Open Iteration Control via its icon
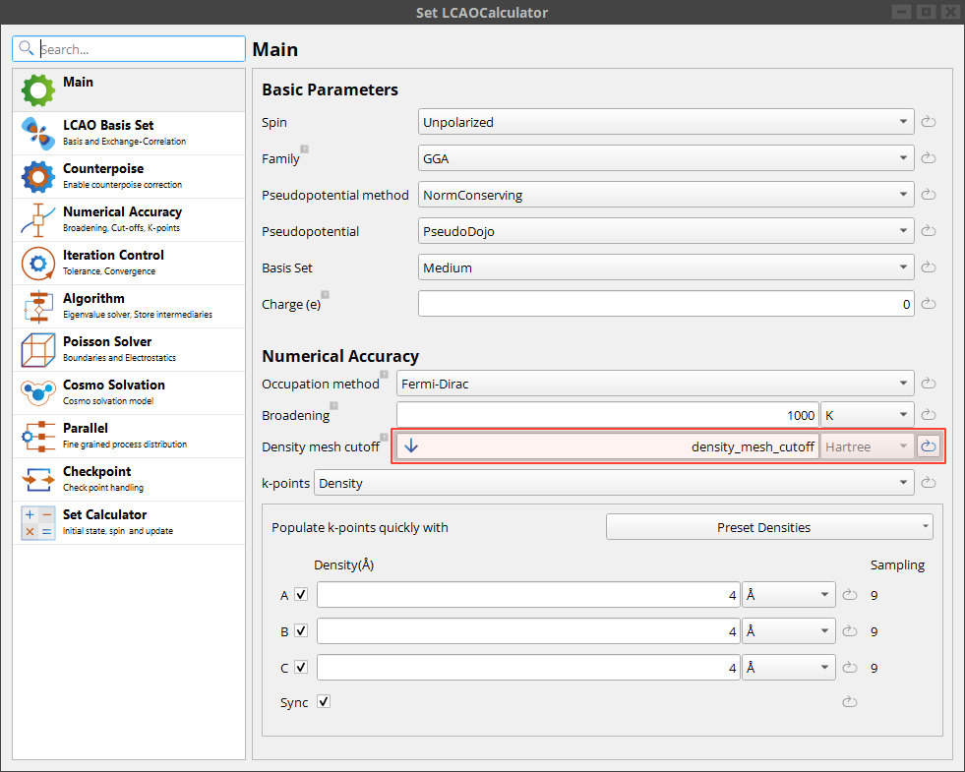The image size is (965, 772). coord(38,264)
